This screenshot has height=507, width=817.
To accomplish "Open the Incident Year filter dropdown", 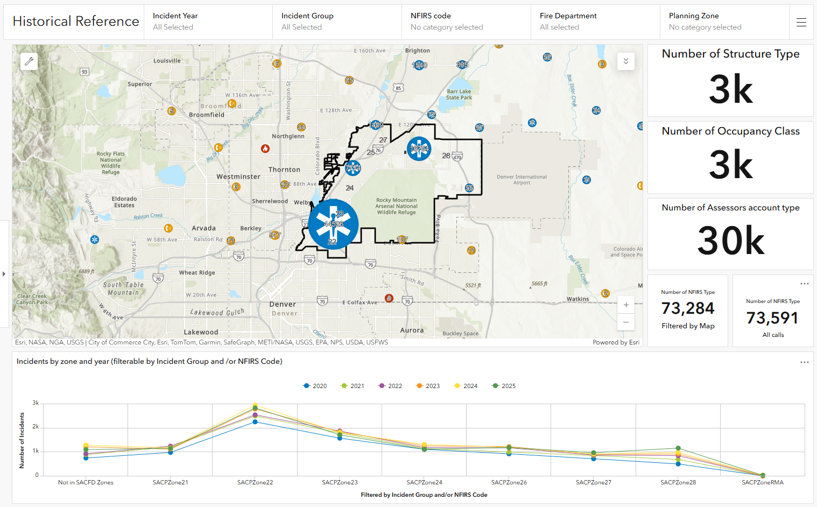I will [x=208, y=22].
